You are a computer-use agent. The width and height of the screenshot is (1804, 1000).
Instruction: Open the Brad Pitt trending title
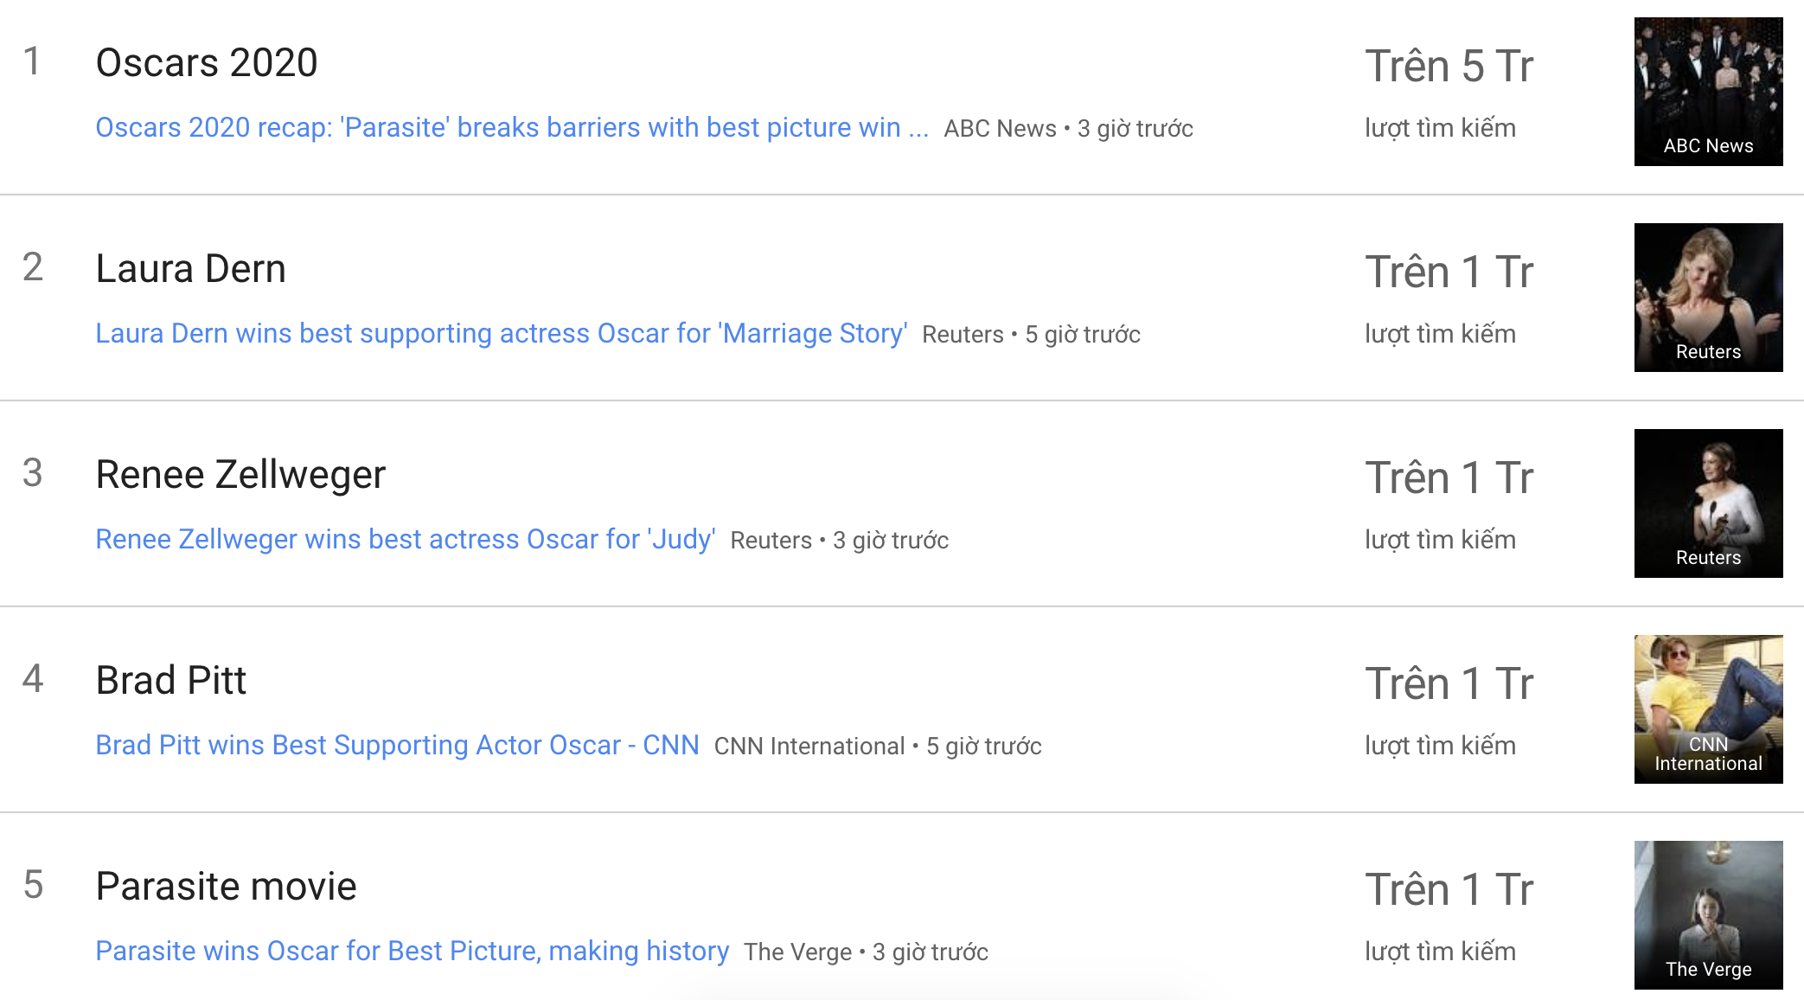pyautogui.click(x=170, y=681)
